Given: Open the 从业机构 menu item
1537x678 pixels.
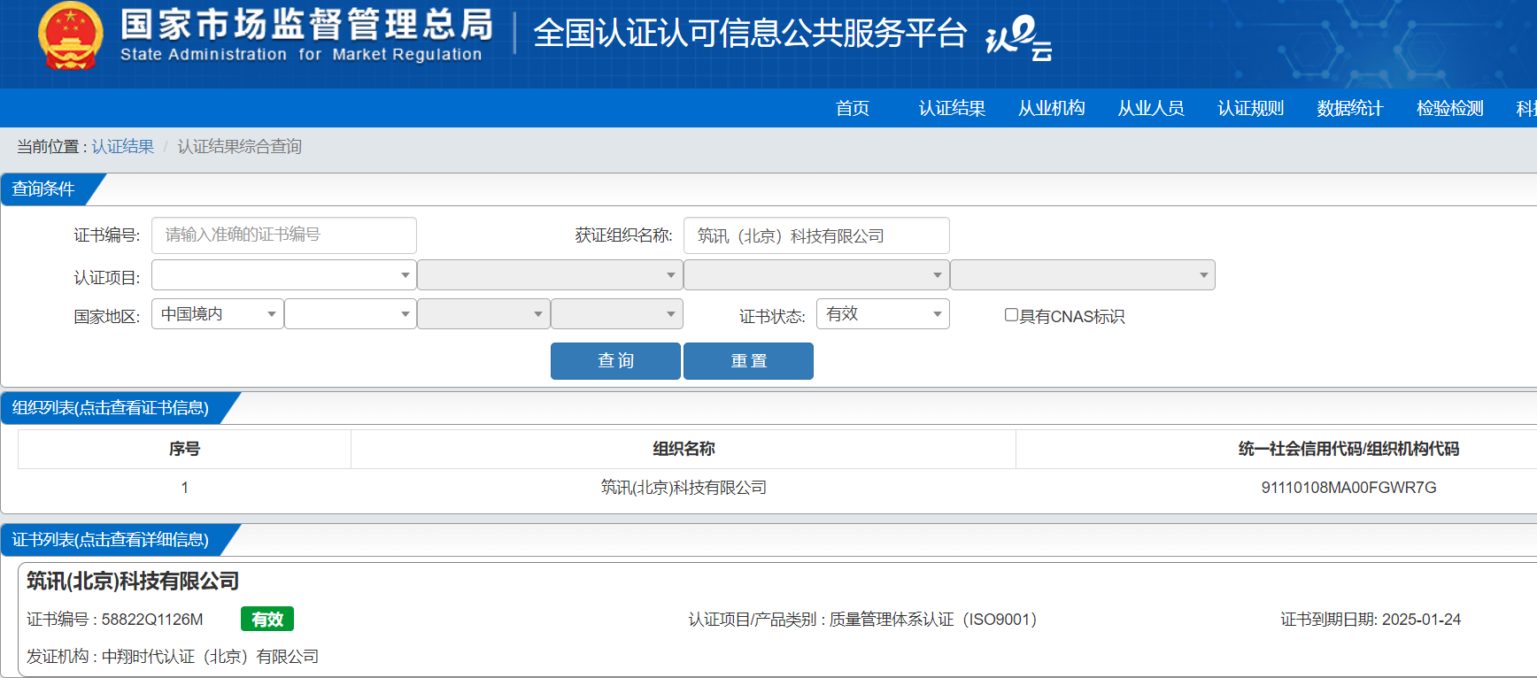Looking at the screenshot, I should click(x=1052, y=108).
